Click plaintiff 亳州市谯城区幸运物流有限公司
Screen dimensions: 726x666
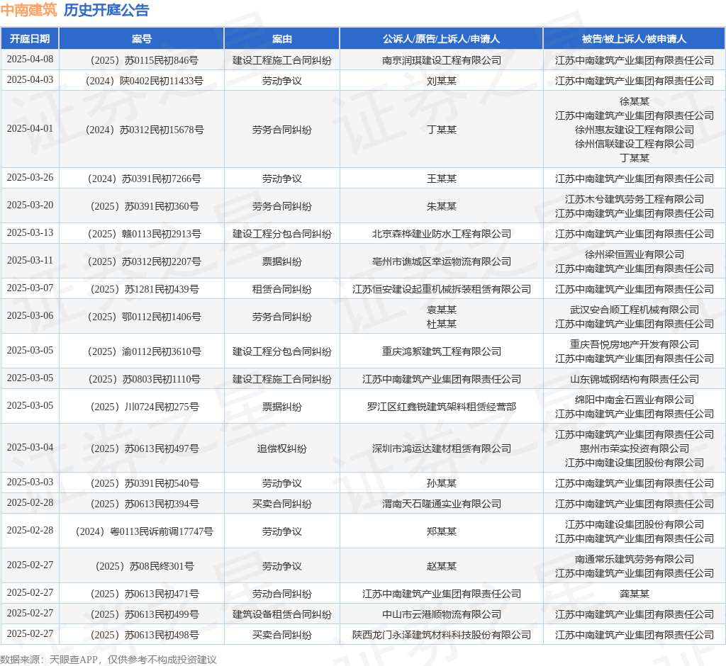click(441, 261)
